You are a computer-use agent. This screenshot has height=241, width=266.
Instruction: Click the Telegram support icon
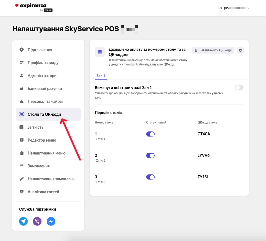23,221
